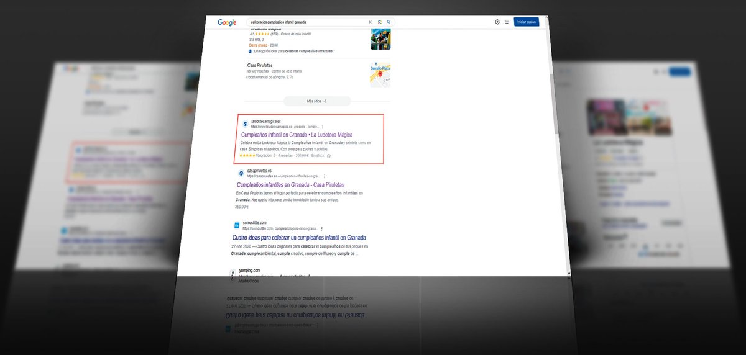Click the yumping.com site name
This screenshot has height=355, width=746.
[x=250, y=270]
